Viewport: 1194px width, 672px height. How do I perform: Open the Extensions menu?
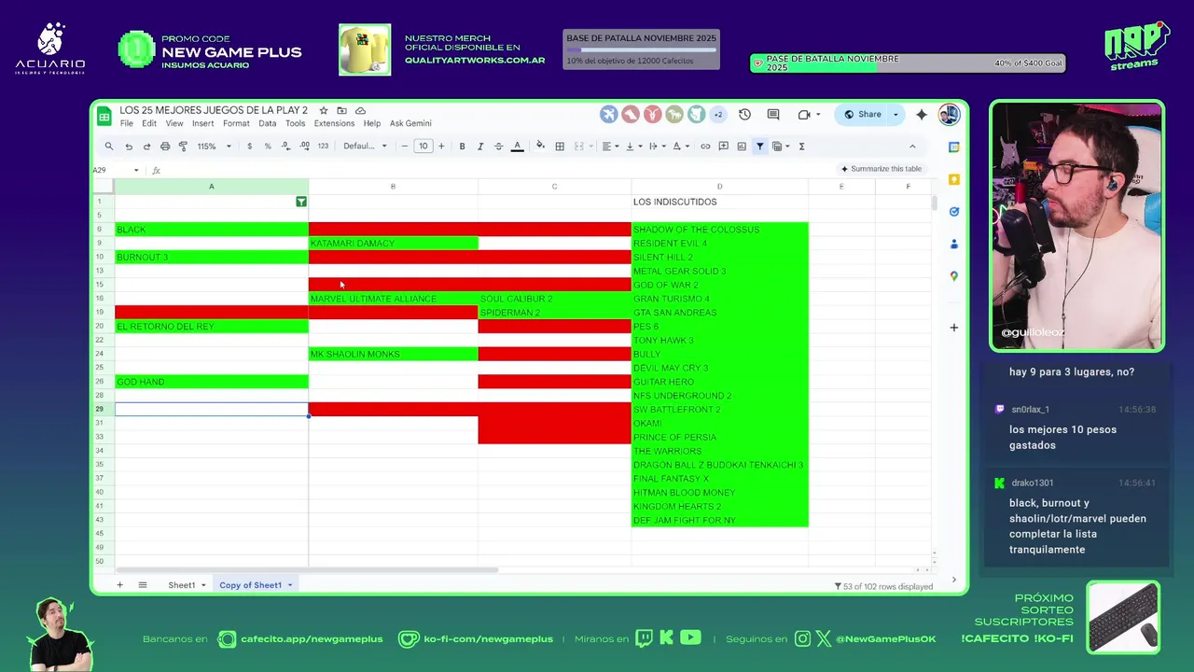[x=334, y=123]
